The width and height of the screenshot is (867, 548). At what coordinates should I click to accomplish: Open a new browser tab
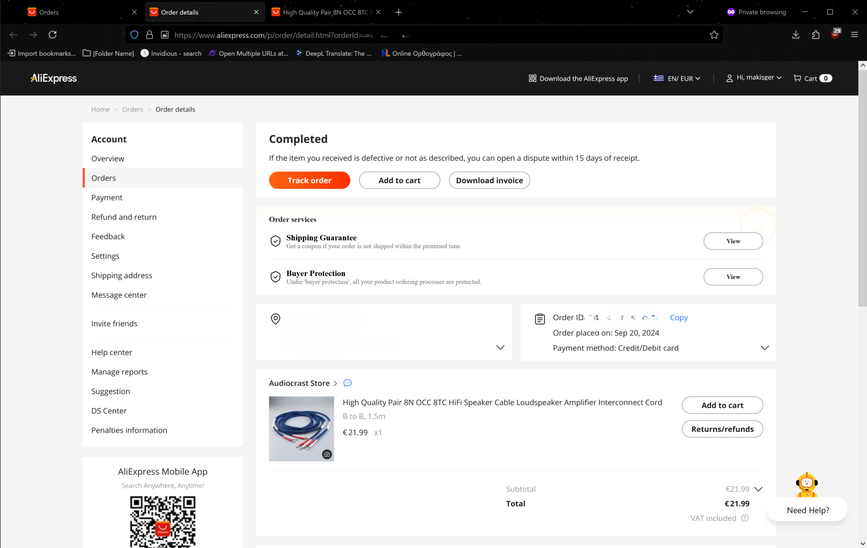coord(399,12)
